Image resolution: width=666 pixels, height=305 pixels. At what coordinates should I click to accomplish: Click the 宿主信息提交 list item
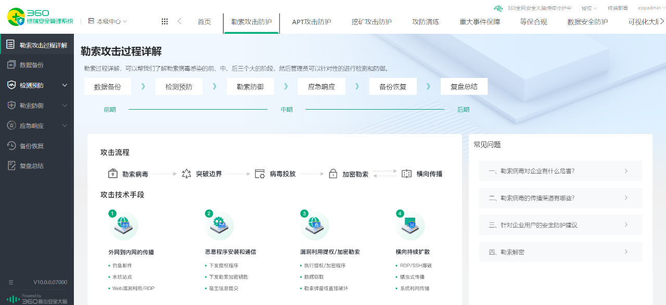[224, 288]
